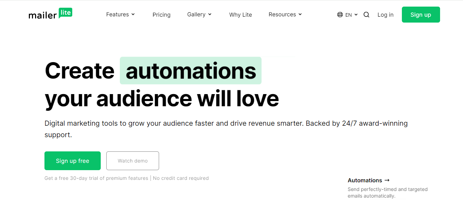Expand the Gallery dropdown

click(x=197, y=14)
